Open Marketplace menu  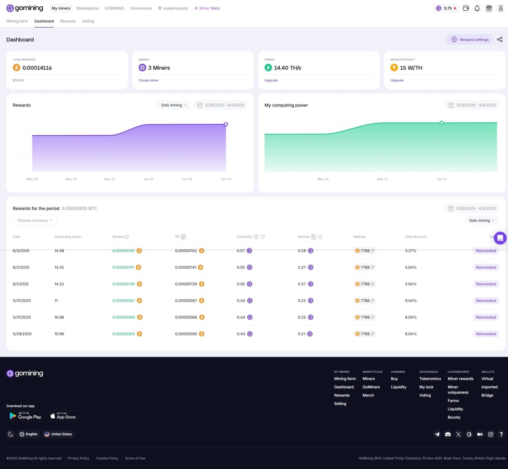pyautogui.click(x=87, y=8)
